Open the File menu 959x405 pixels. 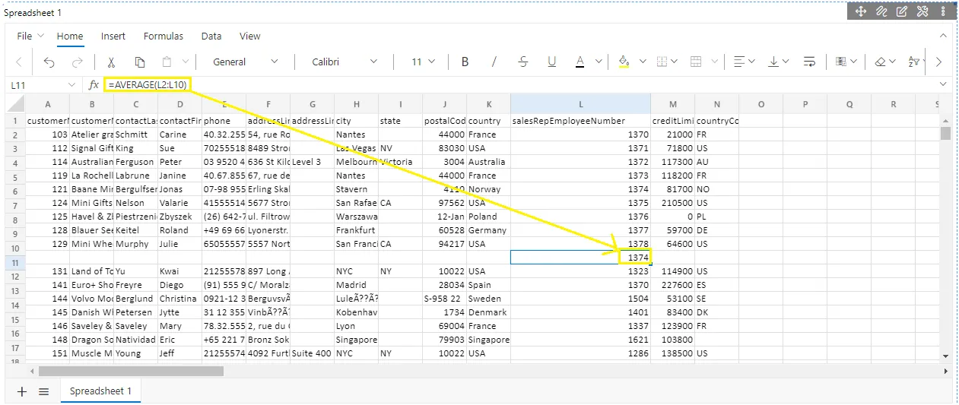click(30, 36)
